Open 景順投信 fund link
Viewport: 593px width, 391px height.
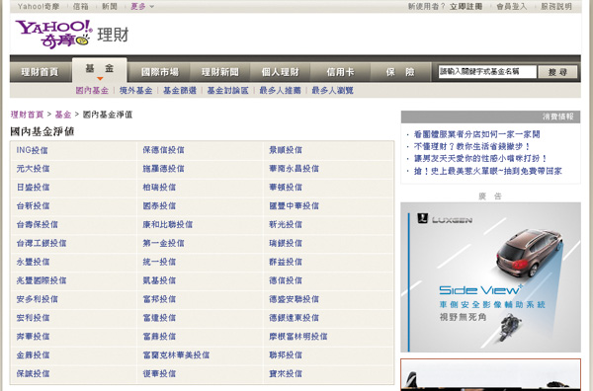[x=286, y=150]
